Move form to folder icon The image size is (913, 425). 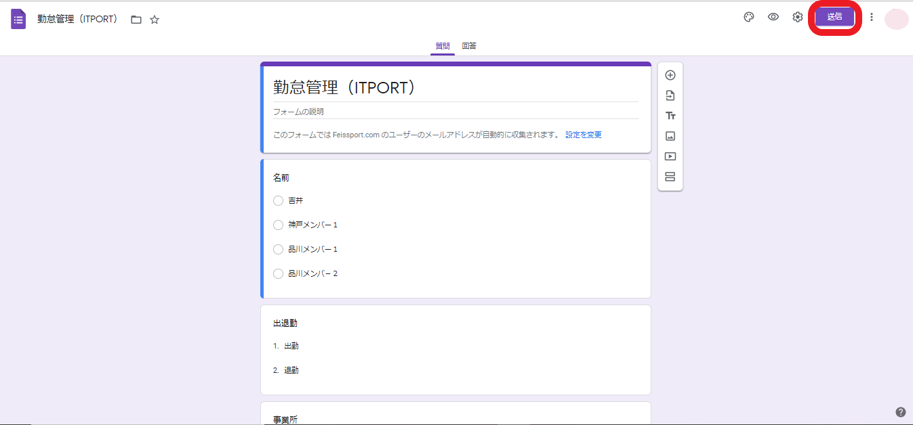coord(136,20)
